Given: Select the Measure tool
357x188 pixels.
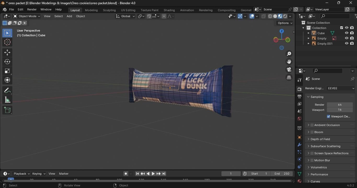Looking at the screenshot, I should point(7,100).
